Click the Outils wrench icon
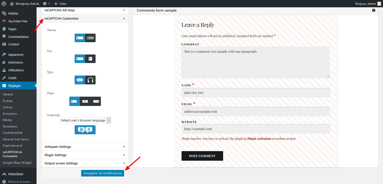This screenshot has height=184, width=383. pos(4,78)
